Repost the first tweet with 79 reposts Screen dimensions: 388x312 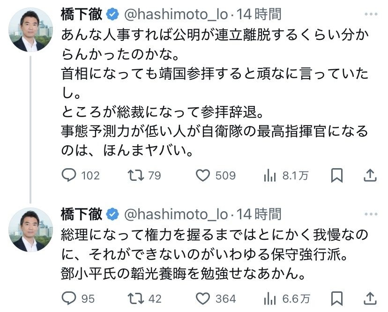click(x=135, y=175)
